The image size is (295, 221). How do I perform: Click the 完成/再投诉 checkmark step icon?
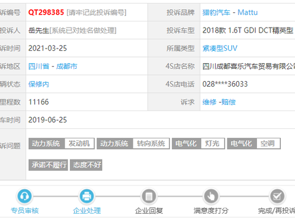tap(277, 196)
